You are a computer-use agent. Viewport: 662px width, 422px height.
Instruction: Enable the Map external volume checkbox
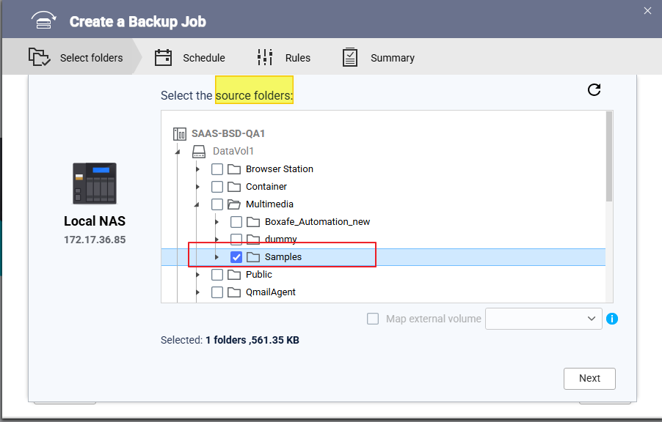[x=373, y=319]
